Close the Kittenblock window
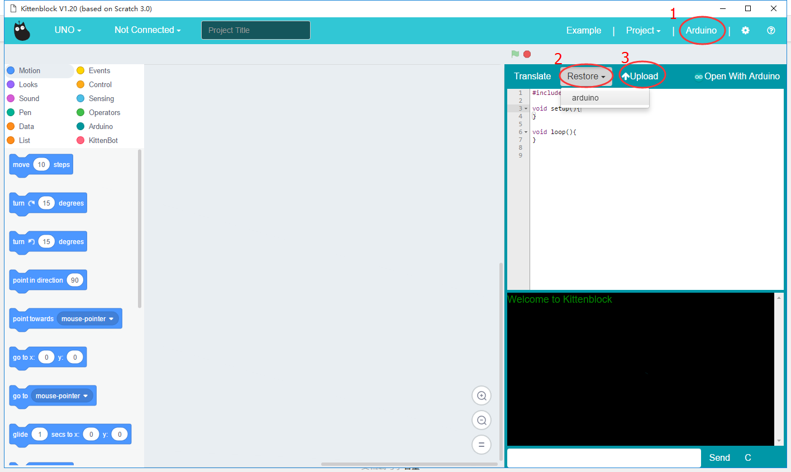The height and width of the screenshot is (472, 791). click(774, 8)
